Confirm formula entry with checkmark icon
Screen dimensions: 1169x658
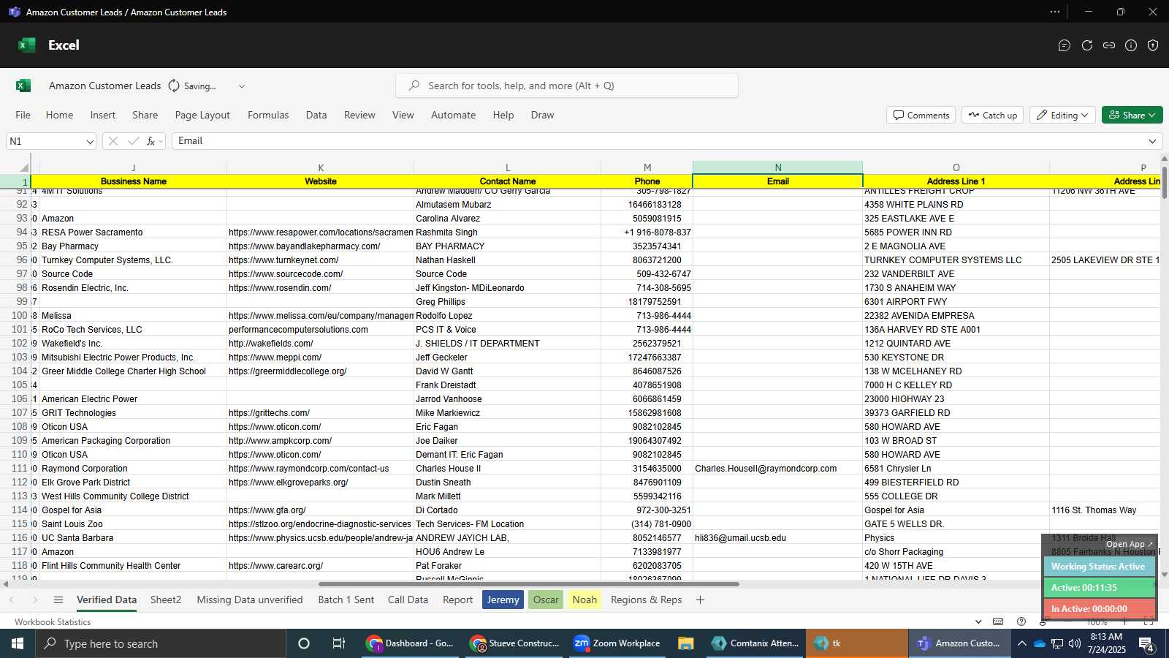(133, 141)
